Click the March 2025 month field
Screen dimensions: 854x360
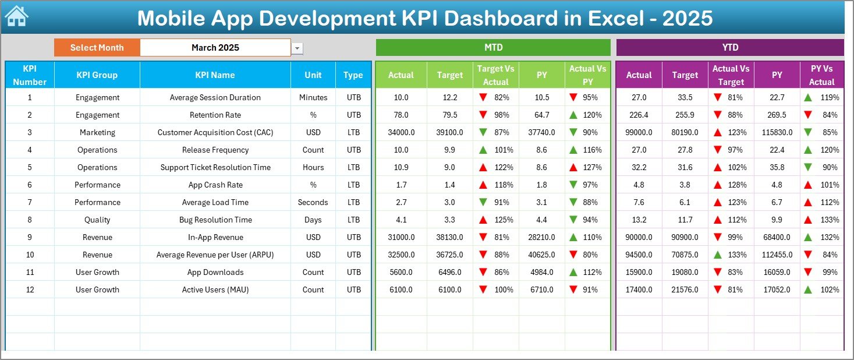215,48
